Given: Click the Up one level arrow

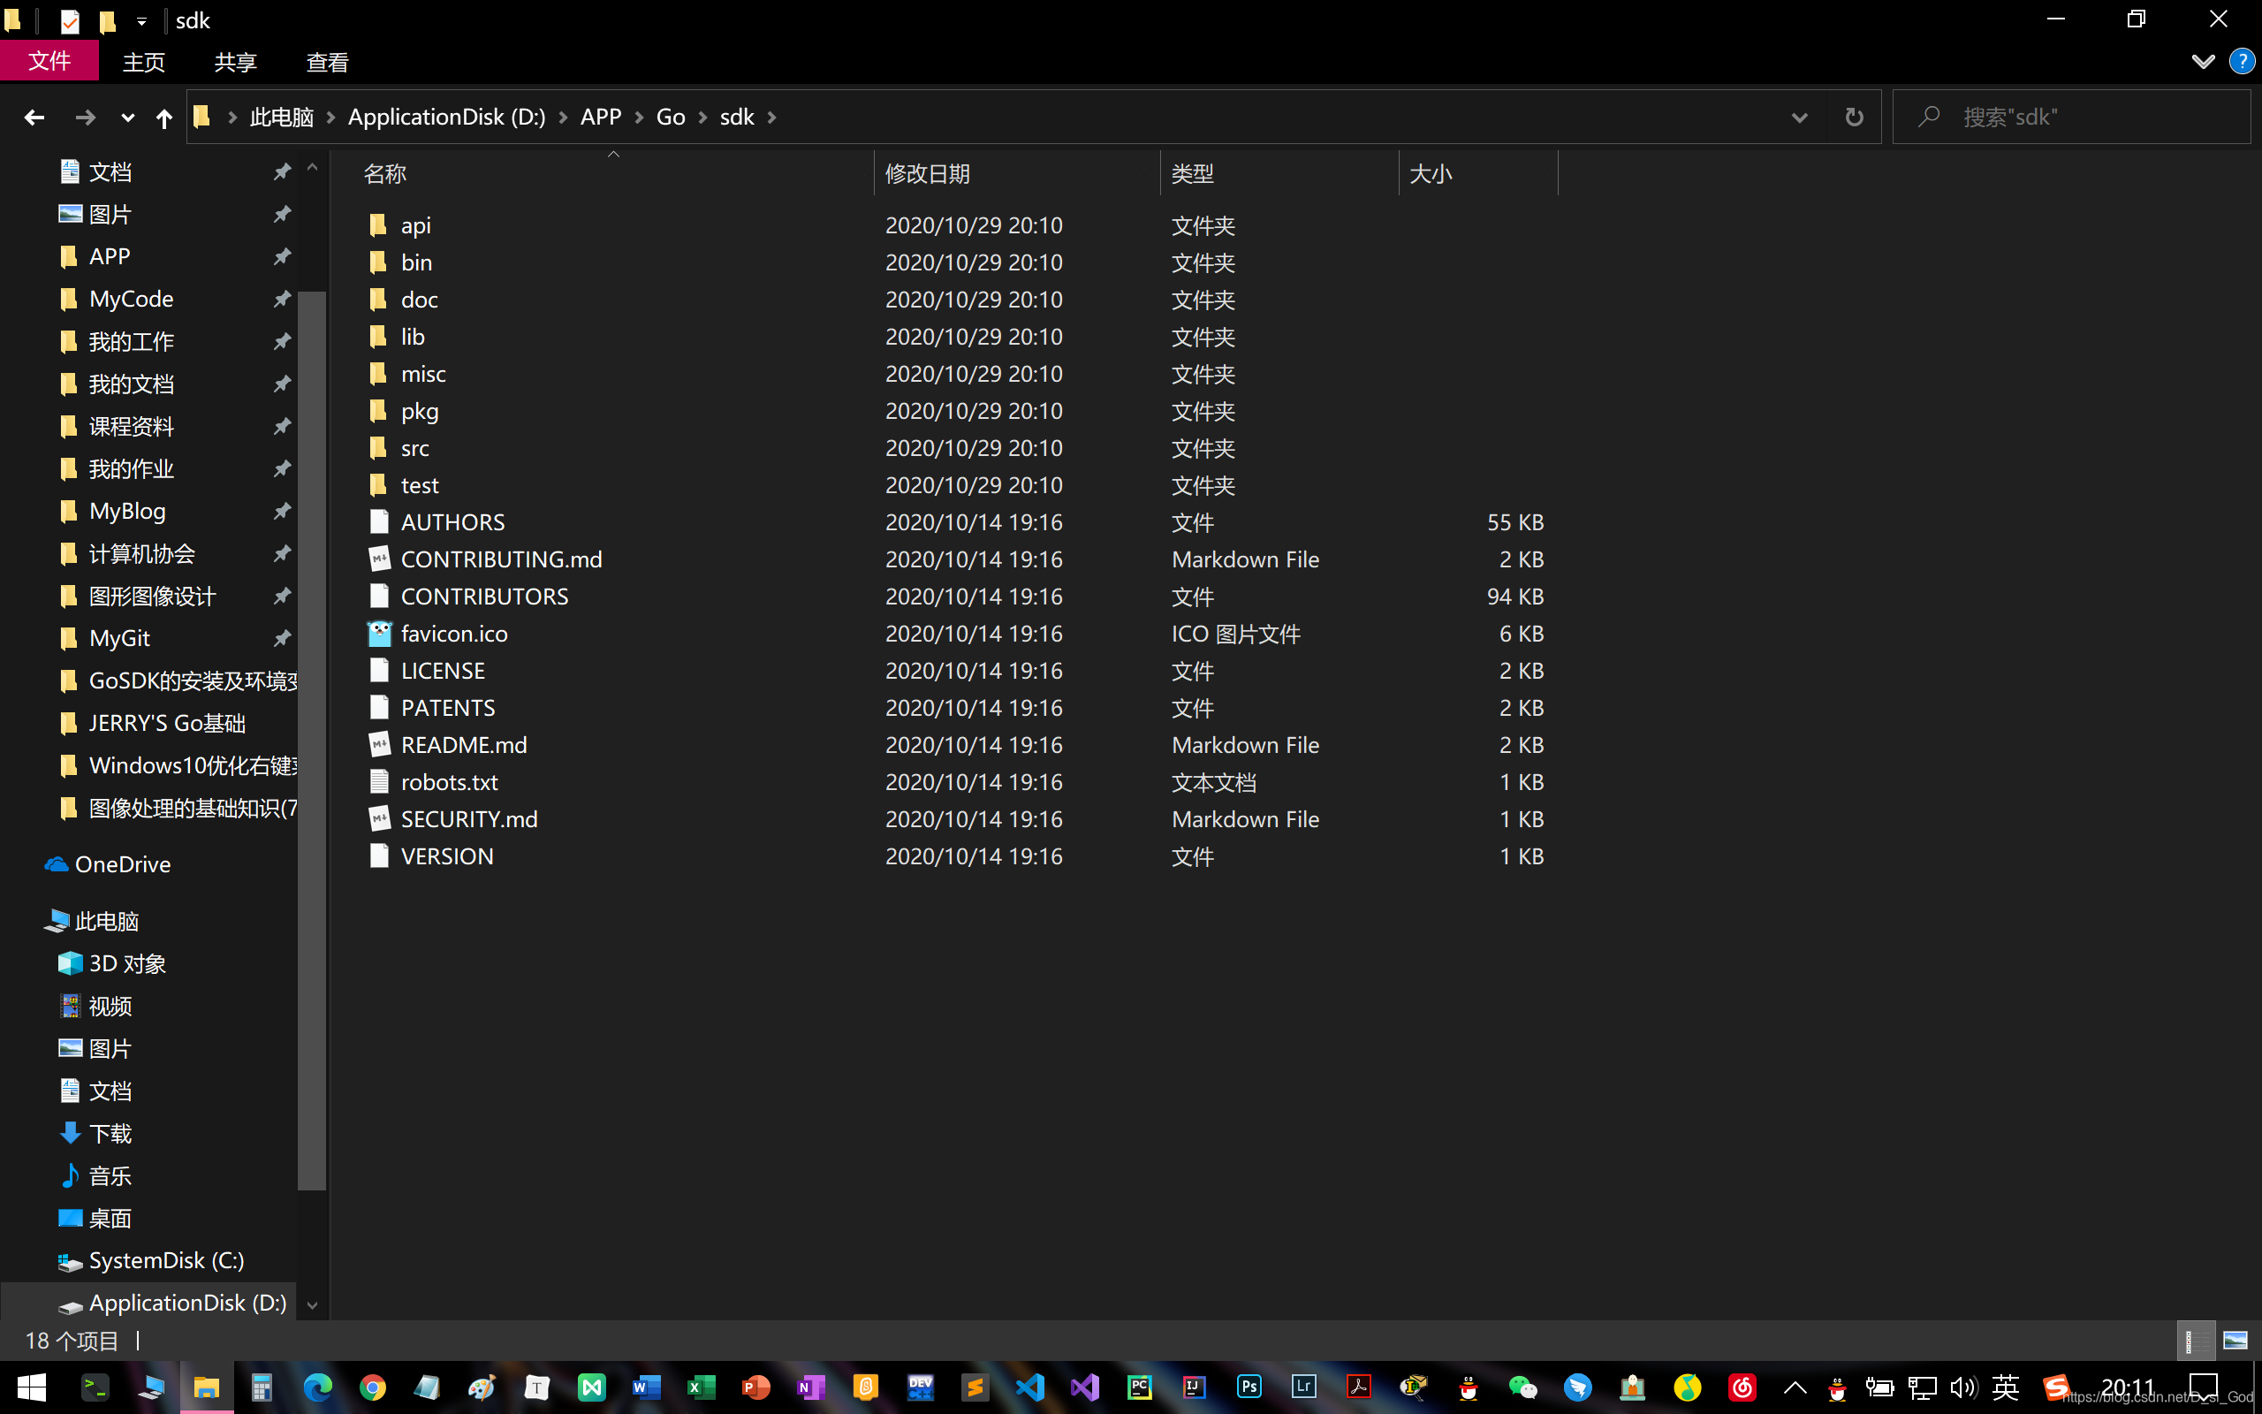Looking at the screenshot, I should [163, 117].
